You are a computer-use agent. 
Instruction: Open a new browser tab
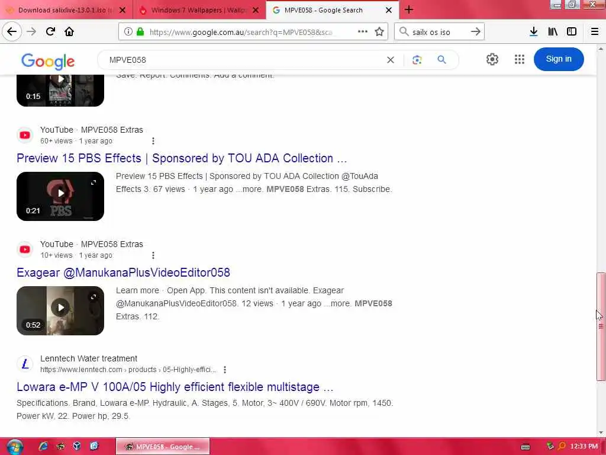click(x=409, y=9)
